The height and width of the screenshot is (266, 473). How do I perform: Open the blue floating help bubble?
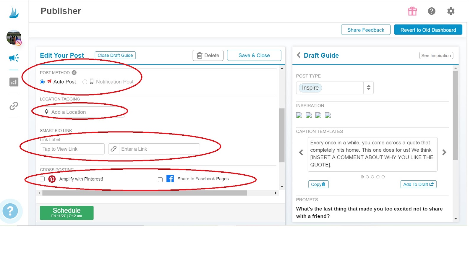point(10,211)
